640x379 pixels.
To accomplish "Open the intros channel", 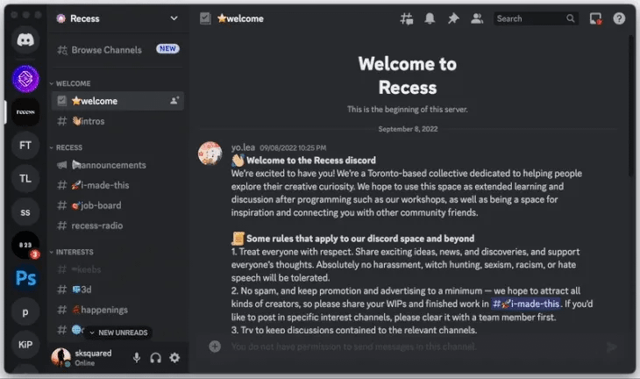I will click(x=117, y=121).
